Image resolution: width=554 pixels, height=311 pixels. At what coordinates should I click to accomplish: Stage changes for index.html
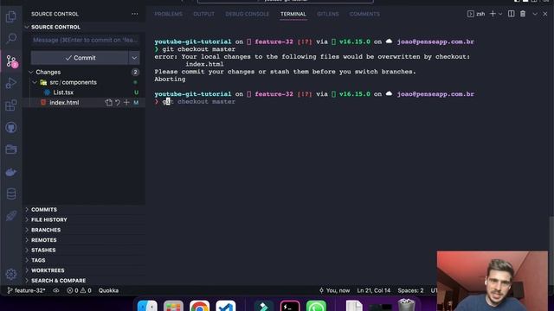[x=126, y=103]
